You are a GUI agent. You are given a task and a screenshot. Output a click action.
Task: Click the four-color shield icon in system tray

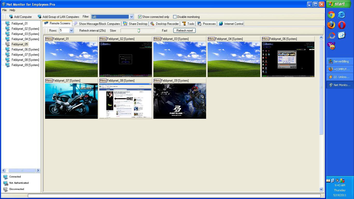click(342, 181)
